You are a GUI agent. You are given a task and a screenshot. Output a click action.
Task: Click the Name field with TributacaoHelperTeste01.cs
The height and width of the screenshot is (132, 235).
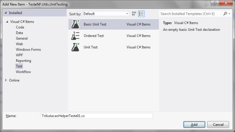pos(97,116)
